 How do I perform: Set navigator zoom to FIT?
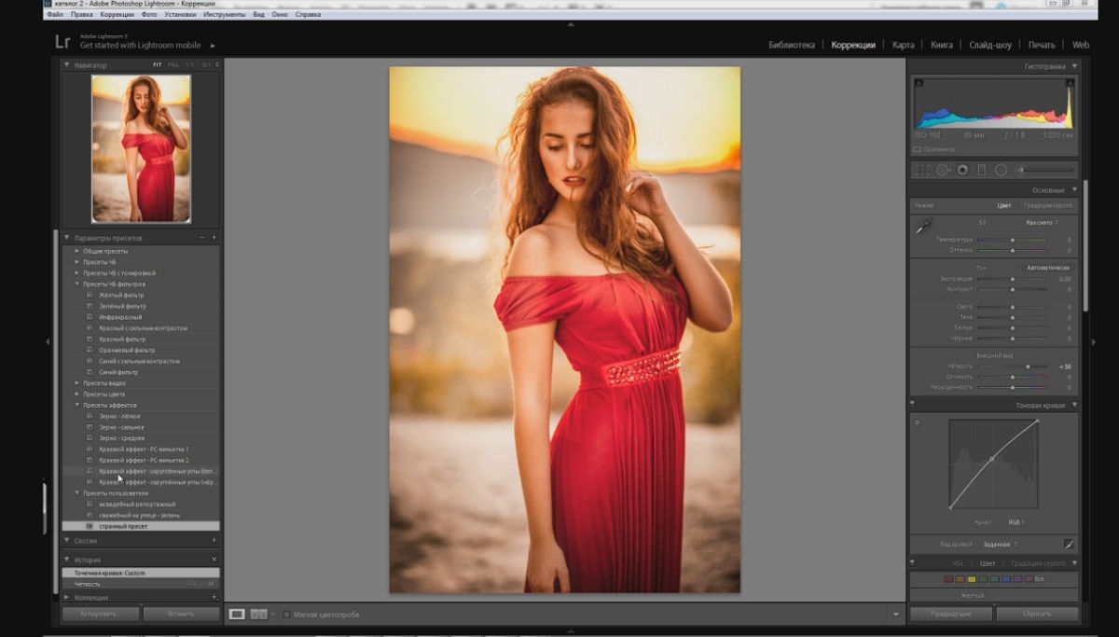[158, 65]
